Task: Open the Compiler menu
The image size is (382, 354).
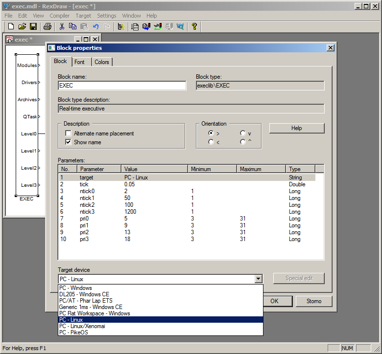Action: (x=59, y=16)
